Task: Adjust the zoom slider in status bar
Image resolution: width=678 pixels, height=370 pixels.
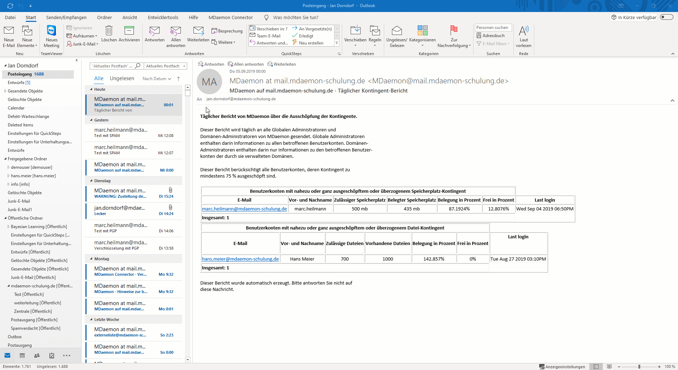Action: tap(639, 367)
